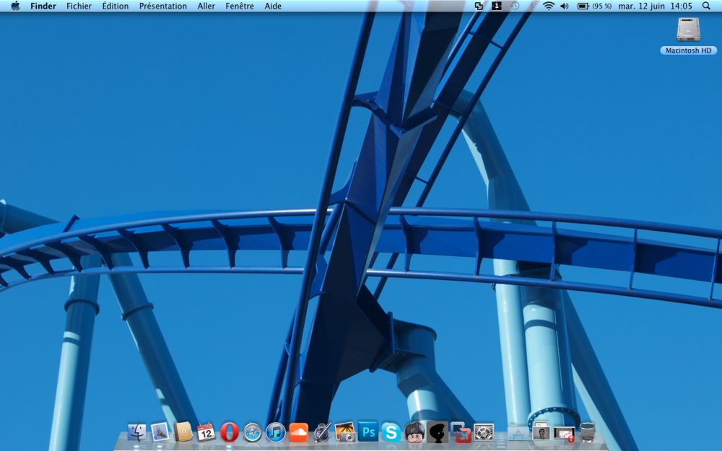Open the Calendar app in the dock
The width and height of the screenshot is (722, 451).
tap(206, 432)
